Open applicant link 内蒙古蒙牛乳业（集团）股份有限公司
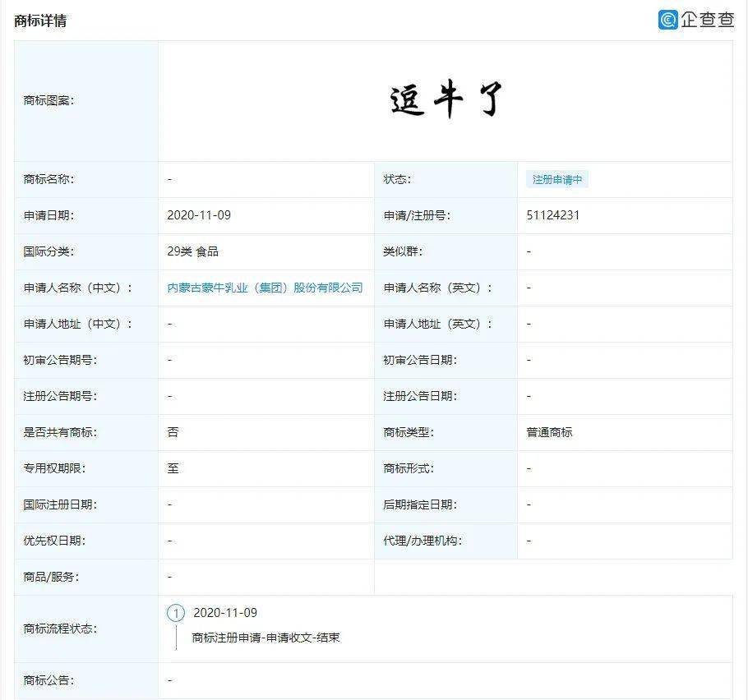The height and width of the screenshot is (700, 748). (x=265, y=288)
